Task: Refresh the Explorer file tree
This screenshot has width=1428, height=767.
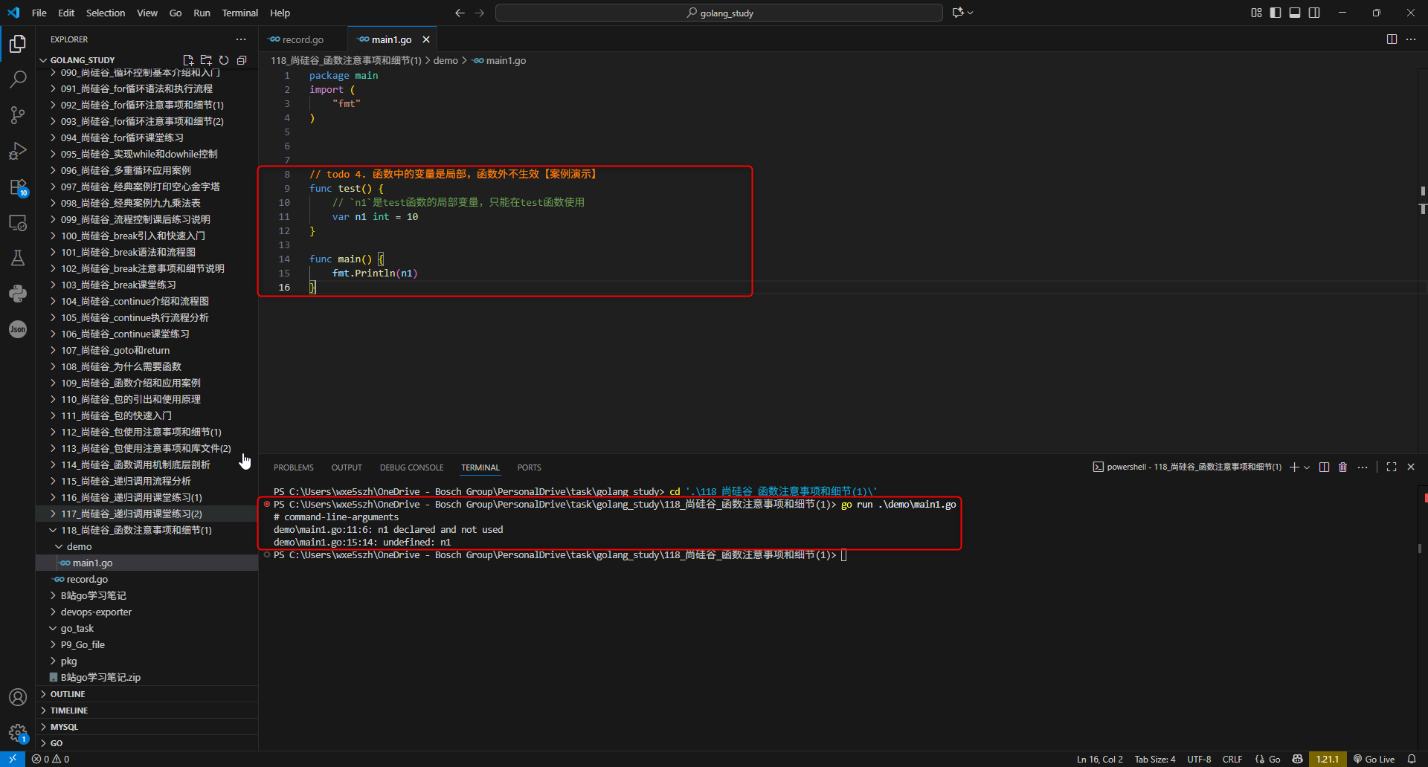Action: pos(224,60)
